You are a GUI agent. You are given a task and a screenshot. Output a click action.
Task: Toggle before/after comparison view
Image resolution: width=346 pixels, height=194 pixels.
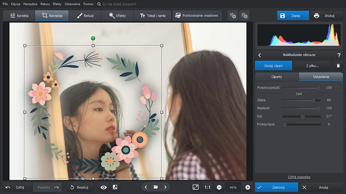pyautogui.click(x=115, y=187)
